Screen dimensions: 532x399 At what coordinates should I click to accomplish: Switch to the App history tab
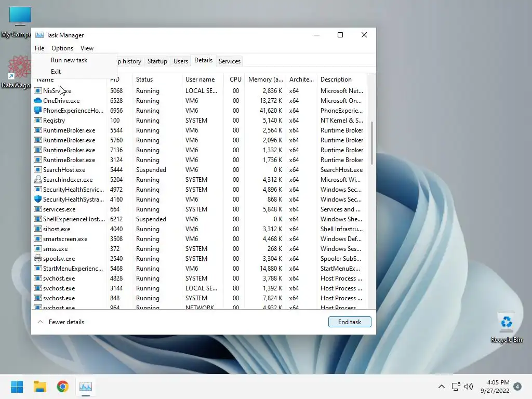(130, 61)
